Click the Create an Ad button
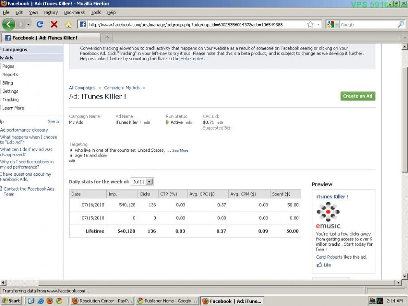Image resolution: width=408 pixels, height=306 pixels. 358,96
